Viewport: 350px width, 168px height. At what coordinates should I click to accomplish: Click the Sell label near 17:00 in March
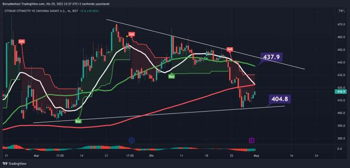[132, 34]
